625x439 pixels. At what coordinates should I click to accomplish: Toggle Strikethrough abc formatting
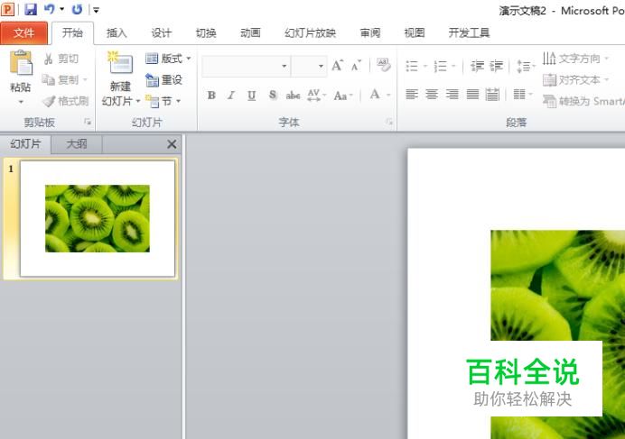(293, 96)
